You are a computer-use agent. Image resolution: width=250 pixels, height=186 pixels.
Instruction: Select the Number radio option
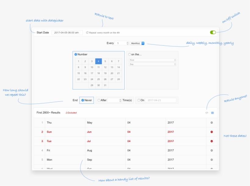click(76, 54)
